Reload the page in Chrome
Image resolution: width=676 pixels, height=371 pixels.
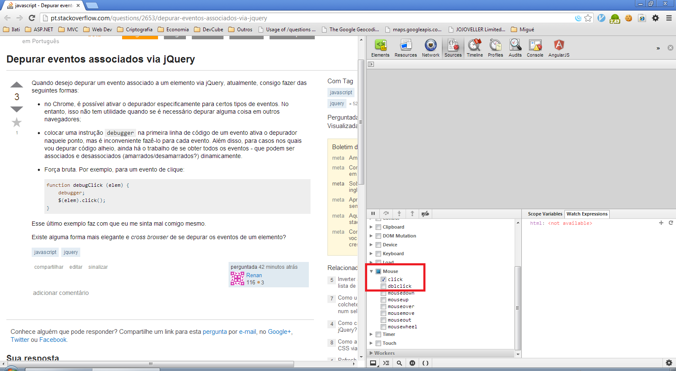tap(32, 18)
